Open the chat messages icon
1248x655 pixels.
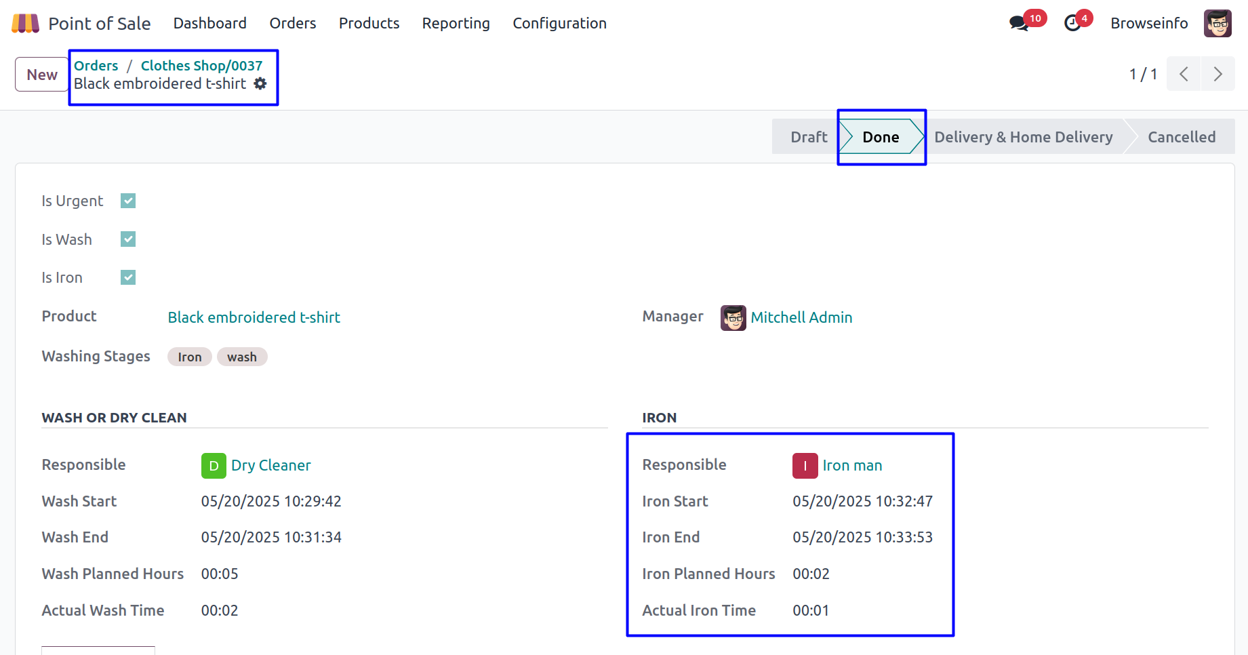click(1018, 24)
